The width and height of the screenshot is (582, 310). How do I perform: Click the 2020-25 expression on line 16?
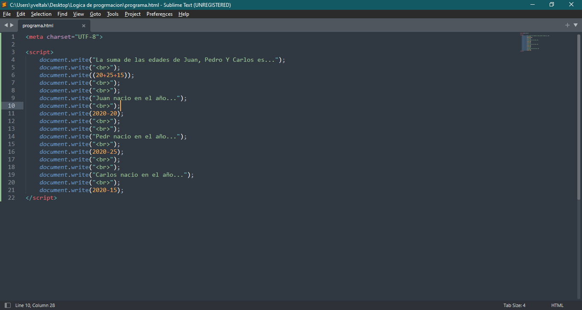pyautogui.click(x=104, y=152)
